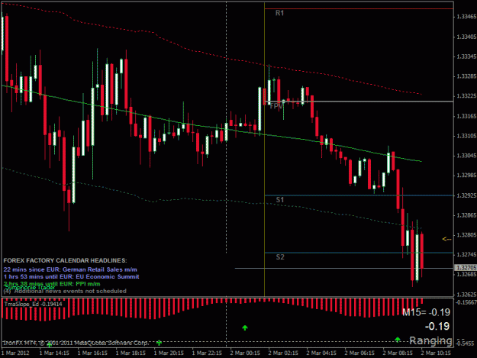Click the 1.33225 price axis label

(466, 96)
